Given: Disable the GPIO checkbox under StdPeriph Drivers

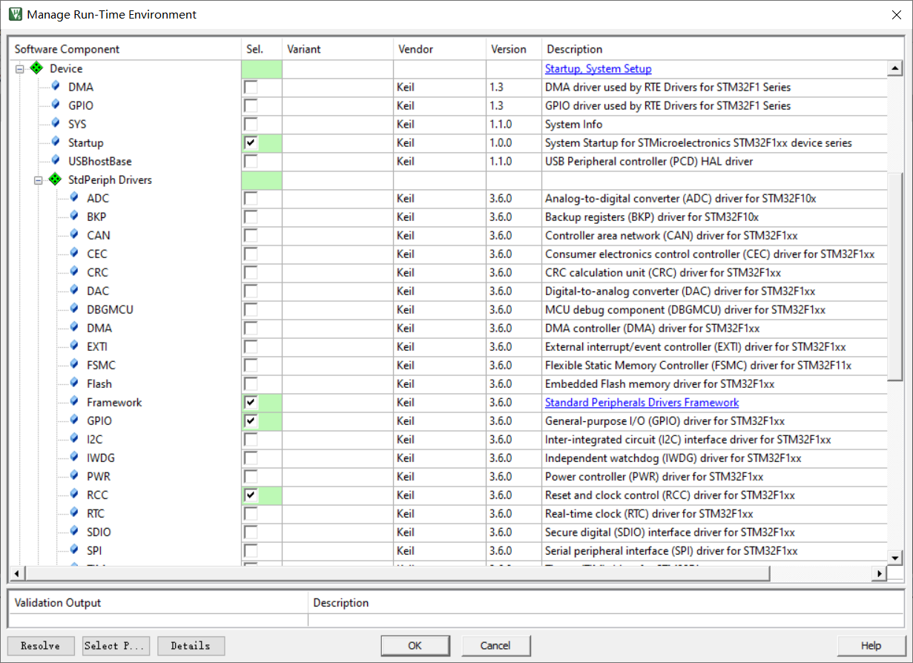Looking at the screenshot, I should click(x=251, y=420).
